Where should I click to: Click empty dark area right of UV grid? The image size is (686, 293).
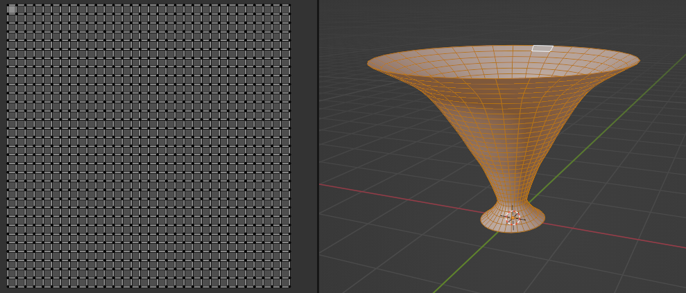pos(303,145)
